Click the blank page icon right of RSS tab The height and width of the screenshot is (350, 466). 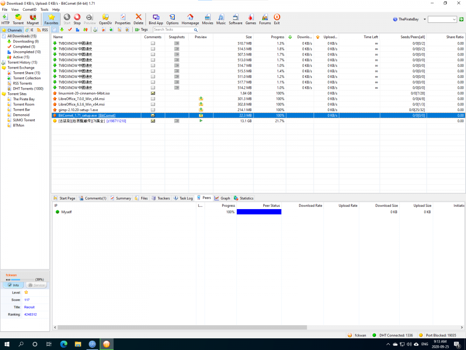coord(55,29)
